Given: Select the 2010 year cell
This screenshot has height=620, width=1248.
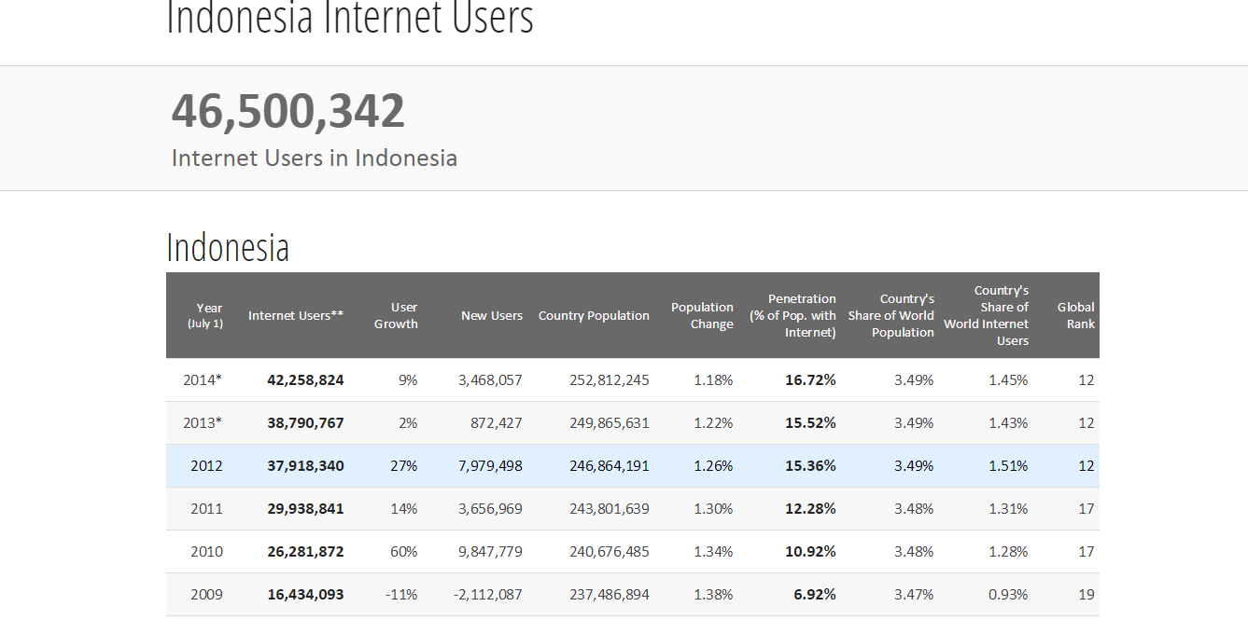Looking at the screenshot, I should (206, 551).
